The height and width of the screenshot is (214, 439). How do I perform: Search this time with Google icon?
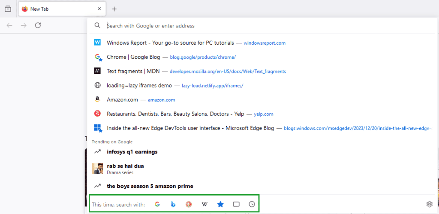(x=157, y=204)
